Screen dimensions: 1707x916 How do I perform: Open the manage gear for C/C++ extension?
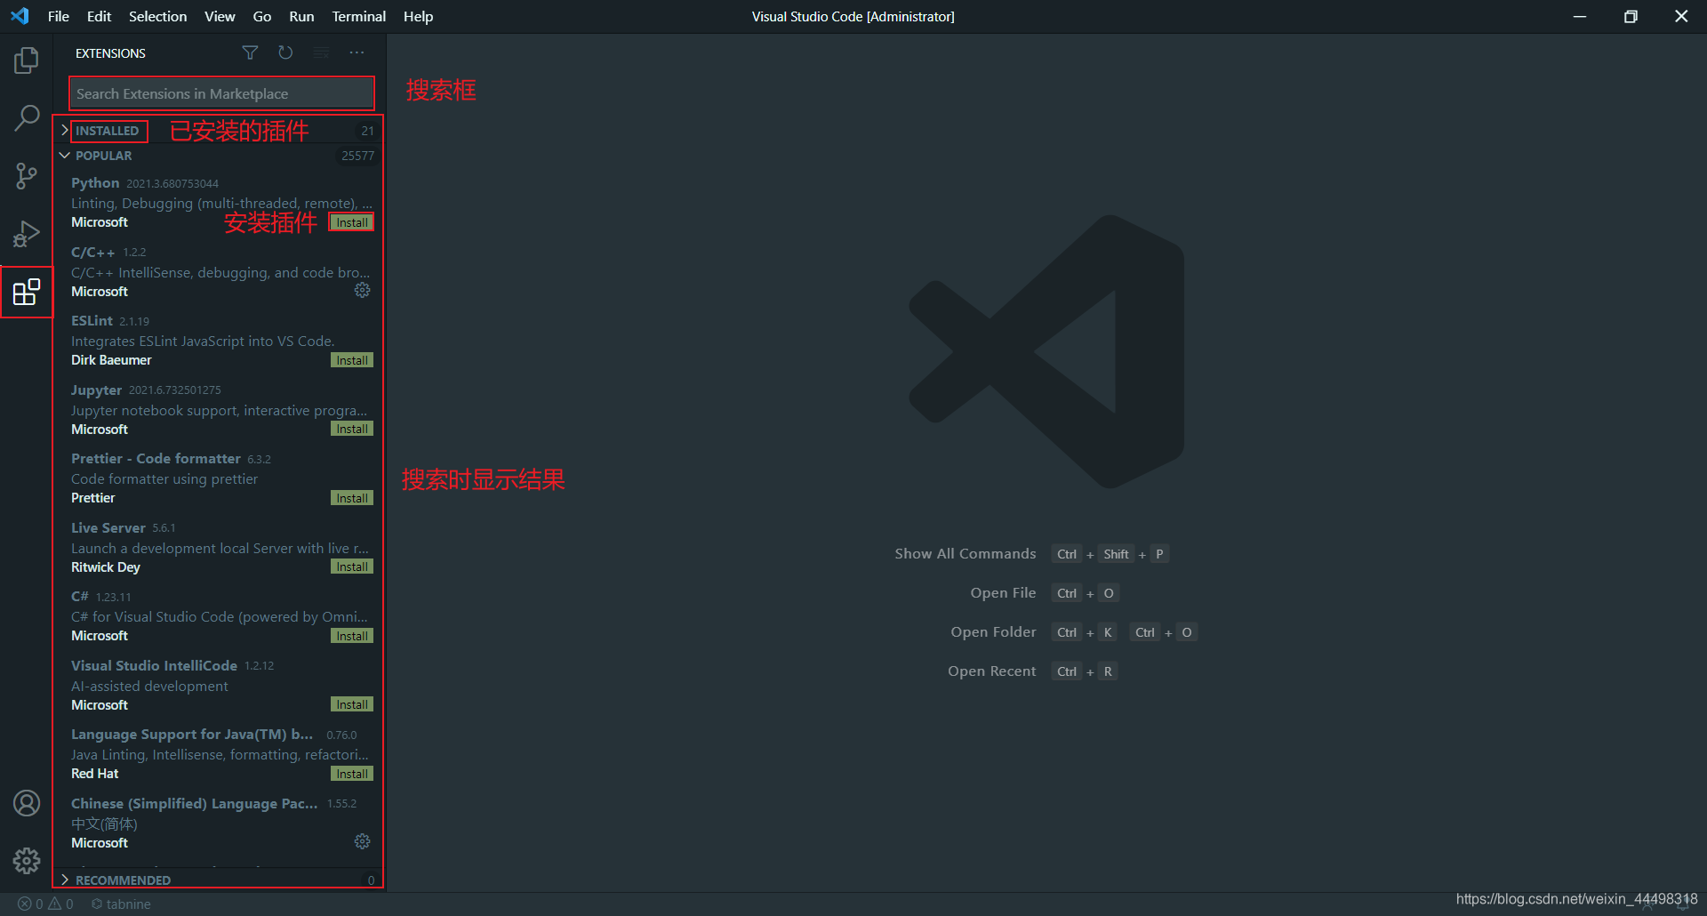tap(362, 291)
